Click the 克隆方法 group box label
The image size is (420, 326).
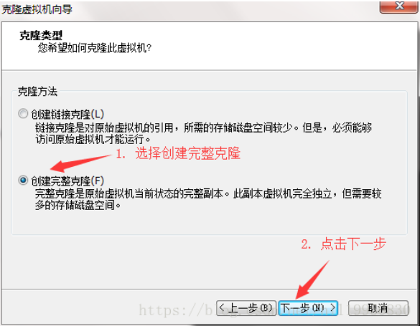37,92
